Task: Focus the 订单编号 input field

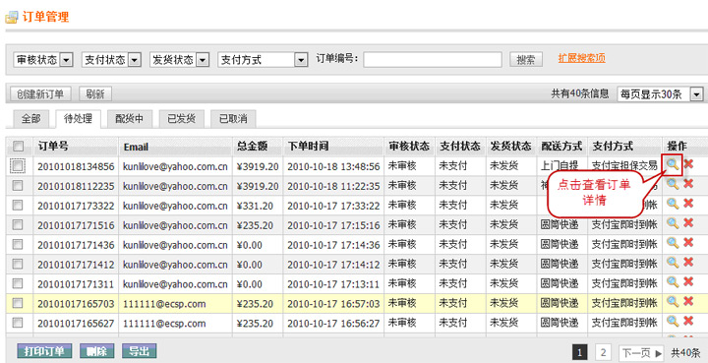Action: pos(433,60)
